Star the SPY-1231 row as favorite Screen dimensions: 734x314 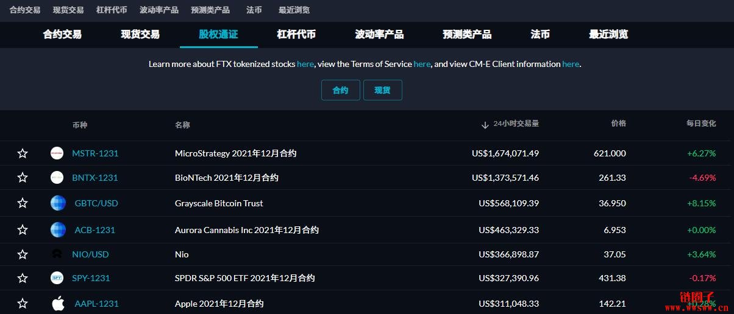click(23, 278)
